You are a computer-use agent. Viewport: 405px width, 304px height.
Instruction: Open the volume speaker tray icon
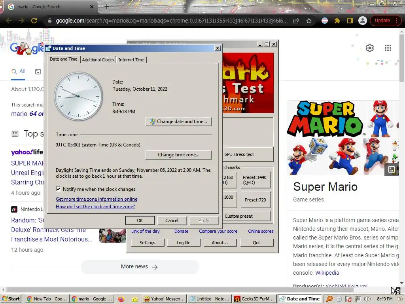tap(367, 299)
